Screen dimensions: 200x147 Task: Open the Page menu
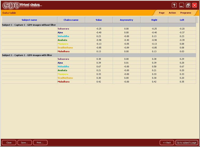click(x=162, y=13)
